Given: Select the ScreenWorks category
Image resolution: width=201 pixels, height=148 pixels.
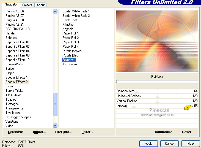Looking at the screenshot, I should pos(15,64).
